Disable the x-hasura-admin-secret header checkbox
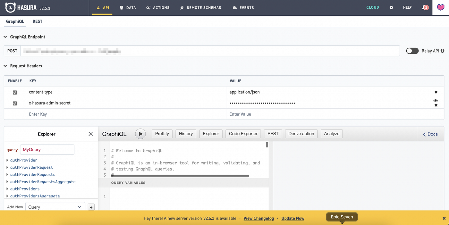 [15, 103]
